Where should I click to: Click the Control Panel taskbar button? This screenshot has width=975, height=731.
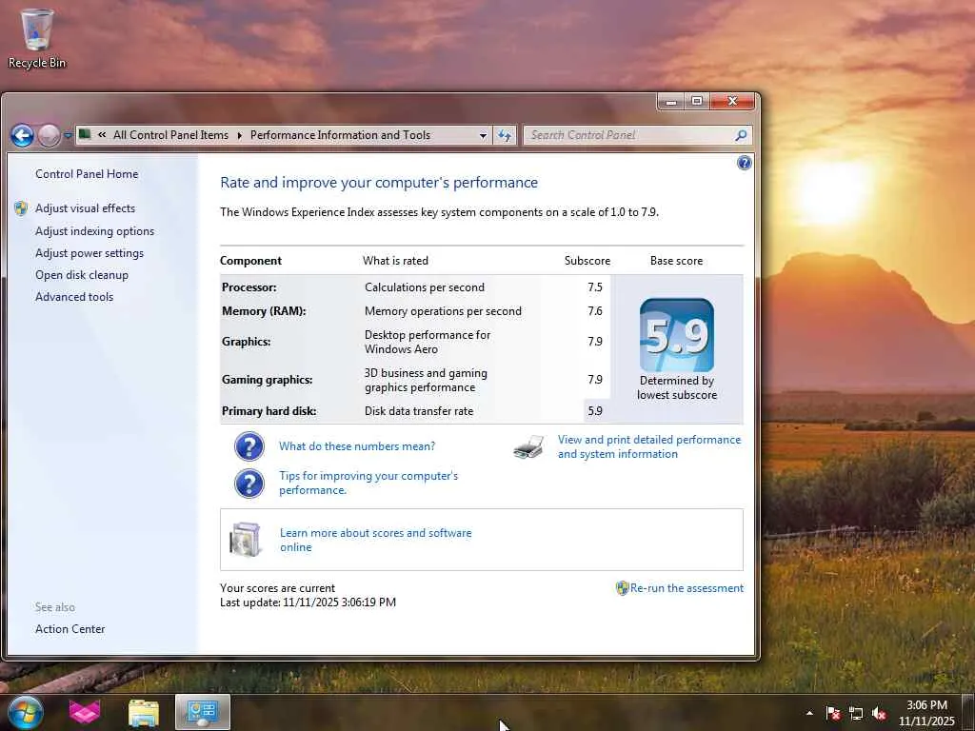pyautogui.click(x=203, y=712)
